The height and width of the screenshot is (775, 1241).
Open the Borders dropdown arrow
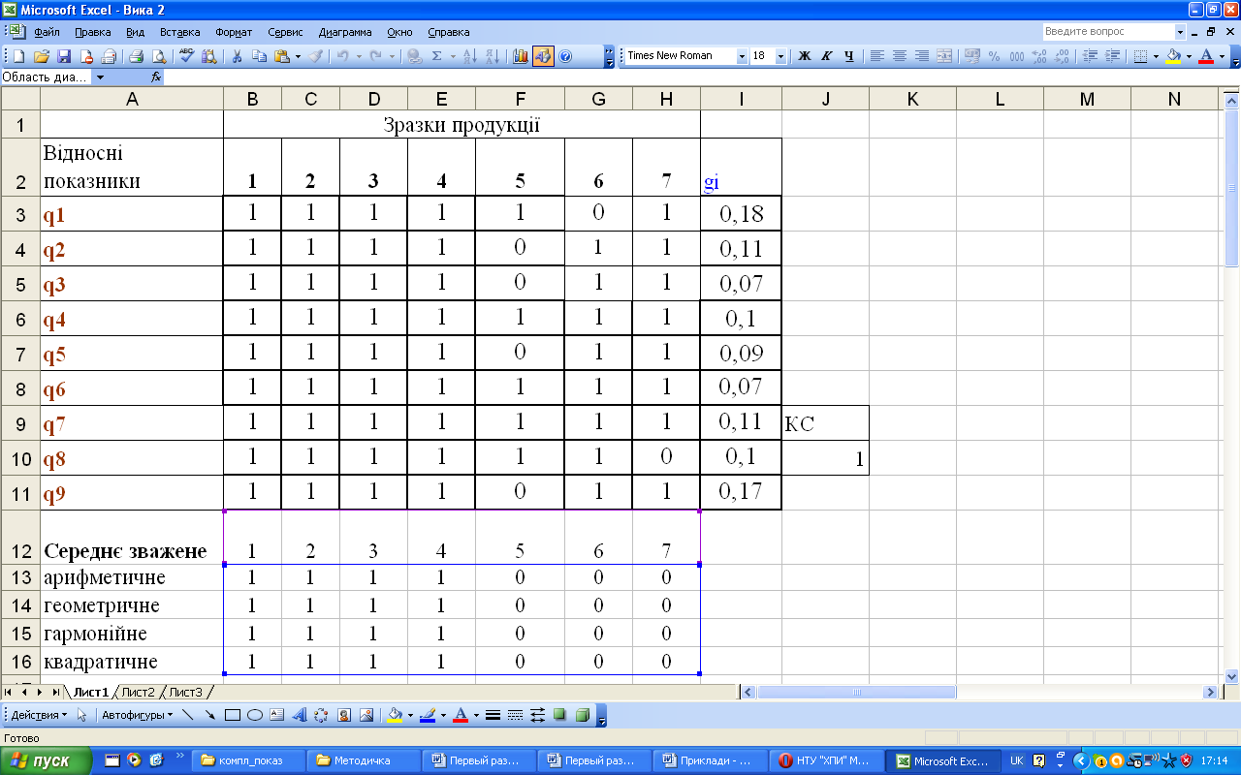pos(1156,56)
